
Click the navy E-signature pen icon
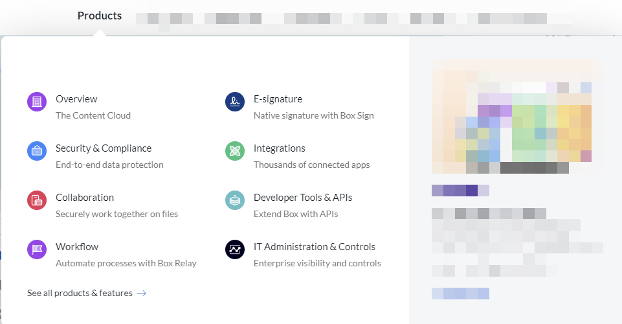pos(235,102)
